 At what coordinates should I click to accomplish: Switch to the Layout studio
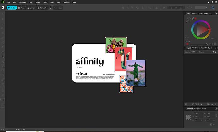coord(31,8)
